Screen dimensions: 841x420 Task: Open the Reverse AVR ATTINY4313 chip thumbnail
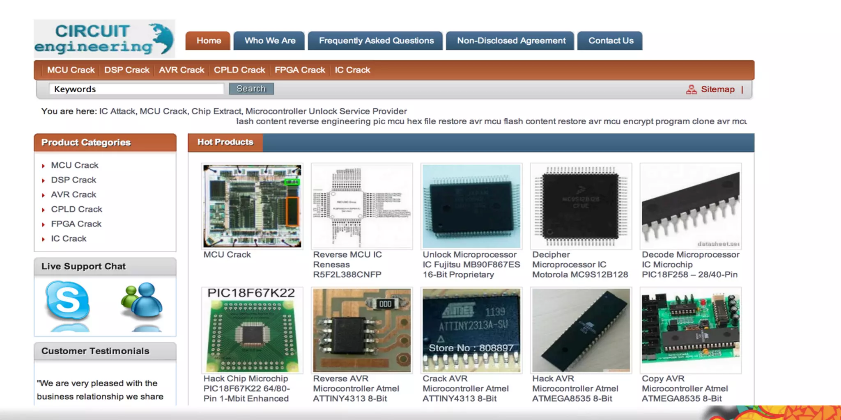click(362, 330)
